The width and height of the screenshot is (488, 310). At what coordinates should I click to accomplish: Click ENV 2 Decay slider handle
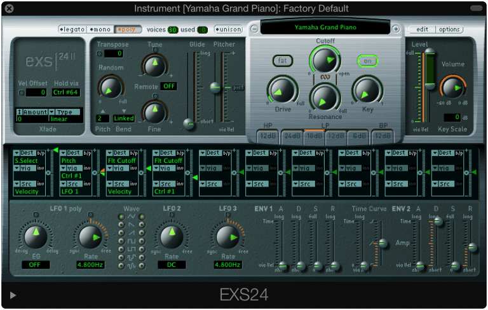point(438,222)
